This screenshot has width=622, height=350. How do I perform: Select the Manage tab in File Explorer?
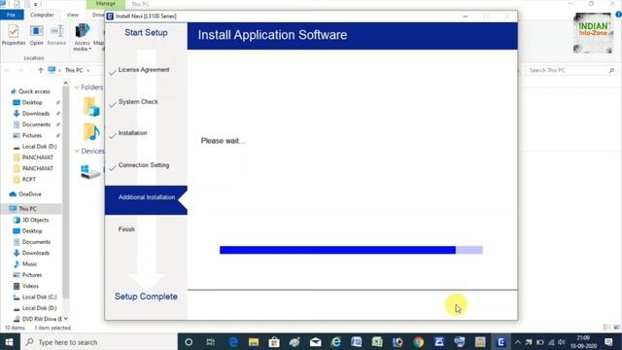tap(106, 4)
